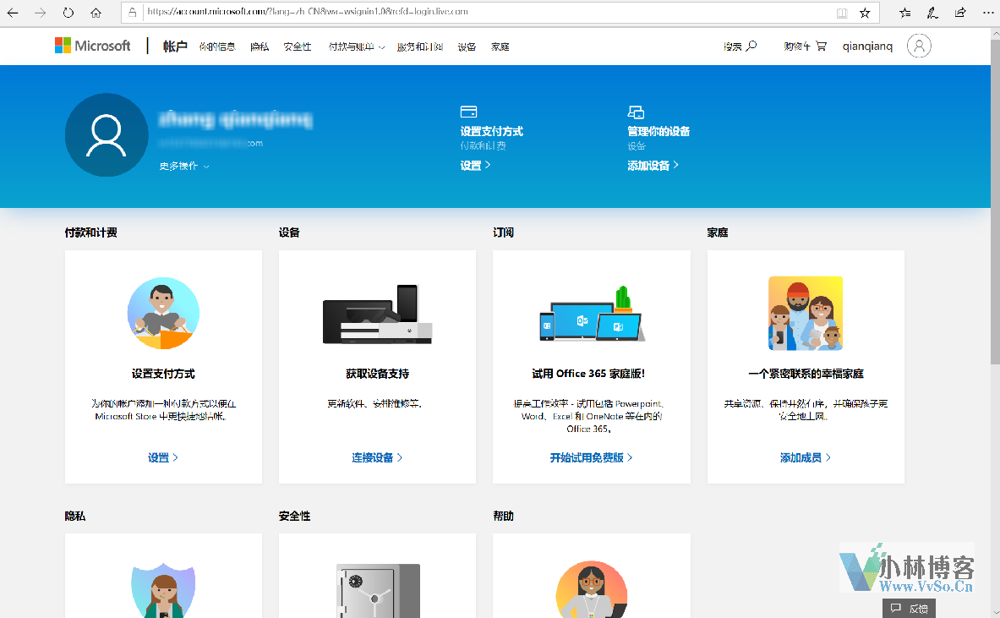Viewport: 1000px width, 618px height.
Task: Open 你的信息 navigation item
Action: point(217,46)
